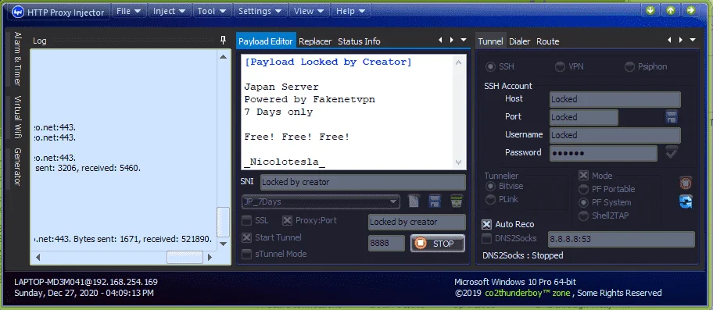
Task: Toggle the Auto Reco checkbox
Action: click(486, 224)
